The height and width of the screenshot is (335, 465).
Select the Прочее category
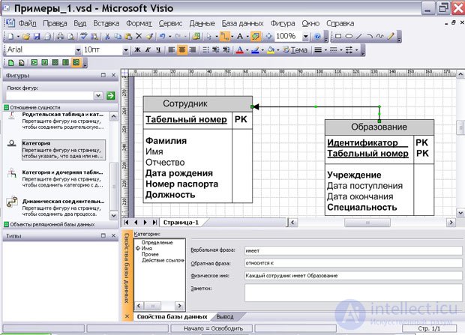(150, 254)
